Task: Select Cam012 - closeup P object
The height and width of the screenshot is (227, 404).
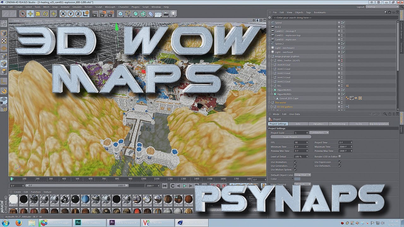Action: coord(285,31)
